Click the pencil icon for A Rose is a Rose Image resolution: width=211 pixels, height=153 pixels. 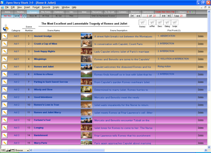5,74
